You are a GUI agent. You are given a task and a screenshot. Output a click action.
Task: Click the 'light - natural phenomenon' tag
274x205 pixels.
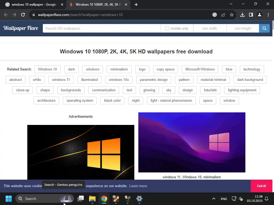tap(171, 101)
